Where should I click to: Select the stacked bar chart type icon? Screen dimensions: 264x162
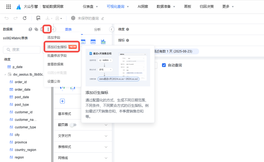pos(103,42)
